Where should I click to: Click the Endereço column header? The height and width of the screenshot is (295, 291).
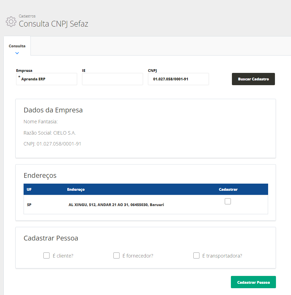point(76,189)
